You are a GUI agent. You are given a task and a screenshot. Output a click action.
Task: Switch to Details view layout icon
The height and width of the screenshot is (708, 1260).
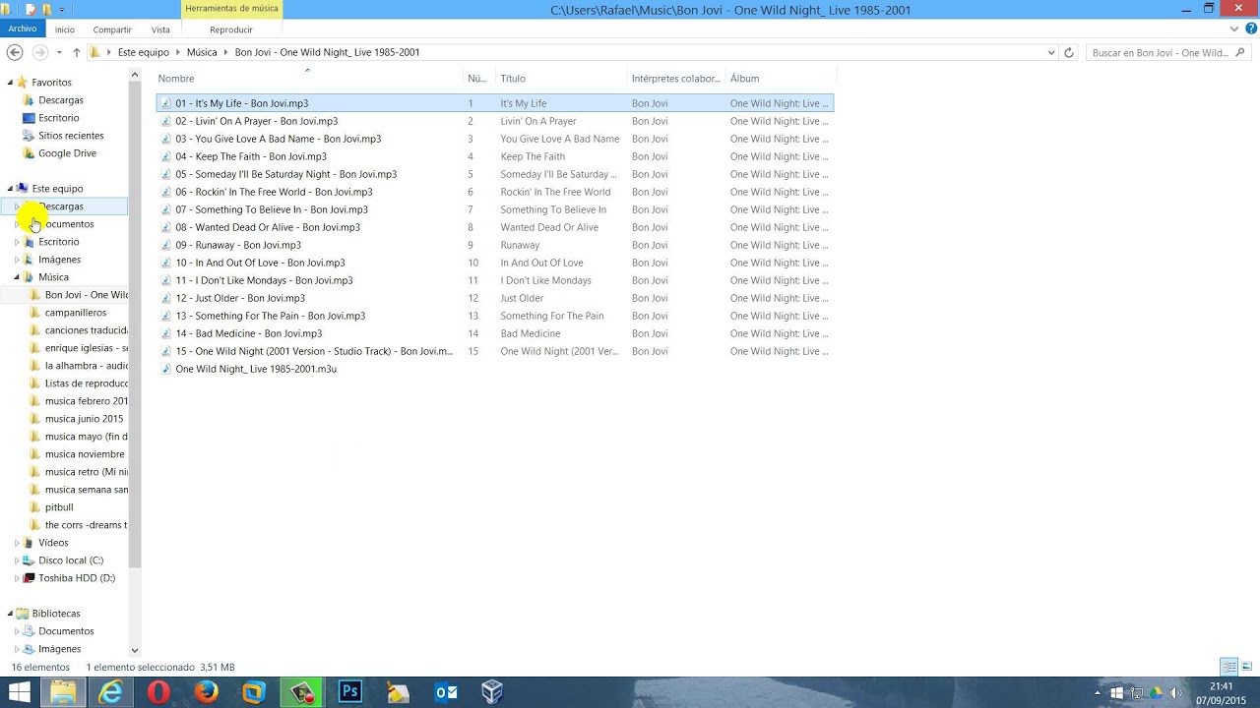click(x=1228, y=667)
